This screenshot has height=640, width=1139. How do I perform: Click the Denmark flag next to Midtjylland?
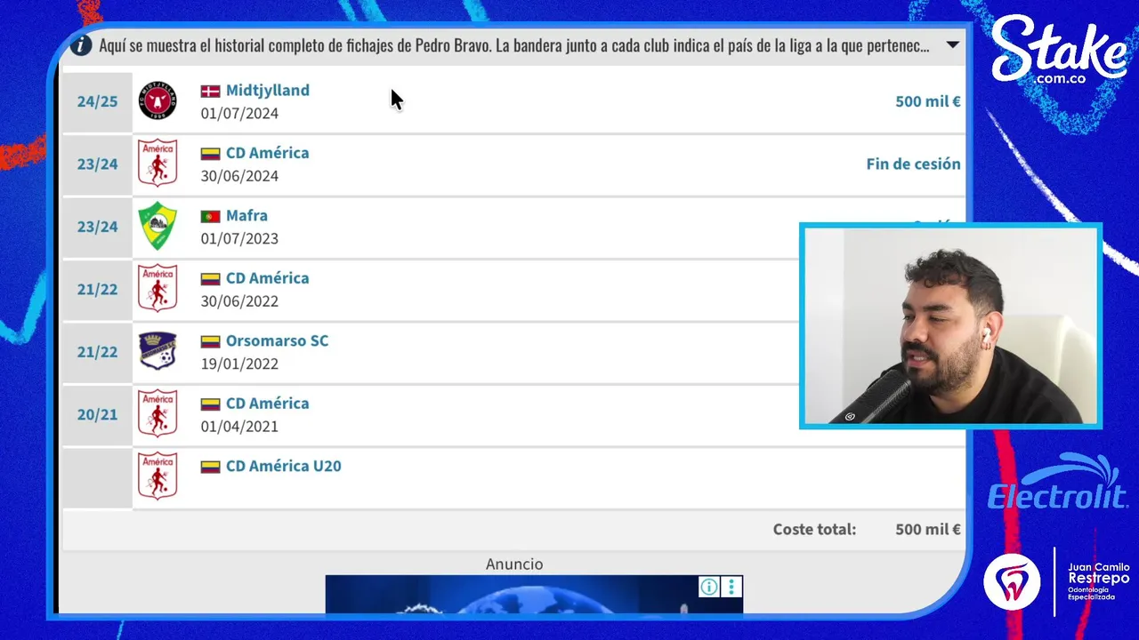210,91
